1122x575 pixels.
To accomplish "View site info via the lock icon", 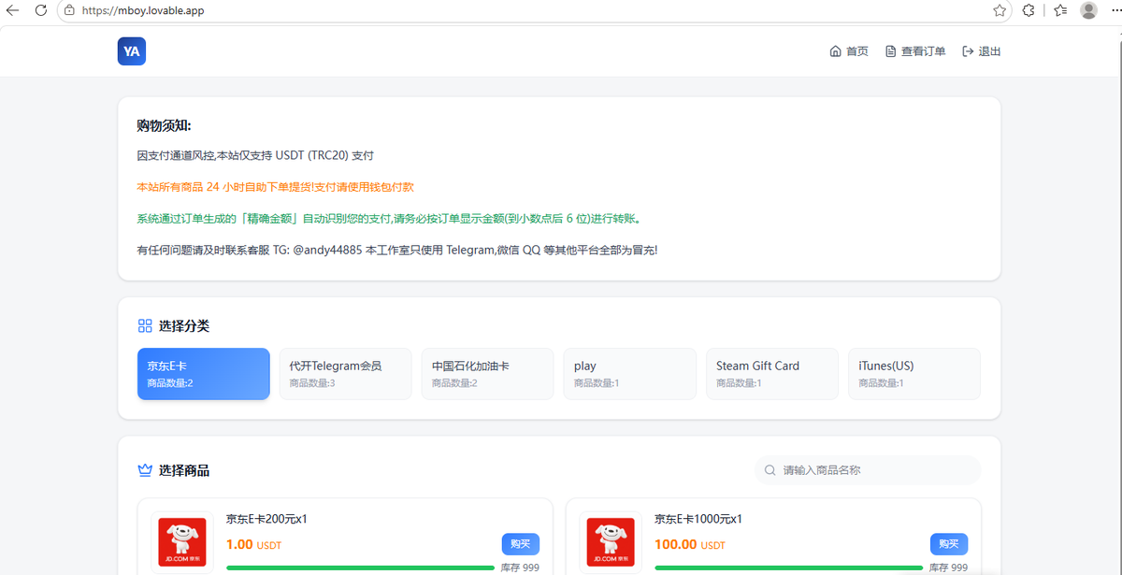I will click(69, 11).
